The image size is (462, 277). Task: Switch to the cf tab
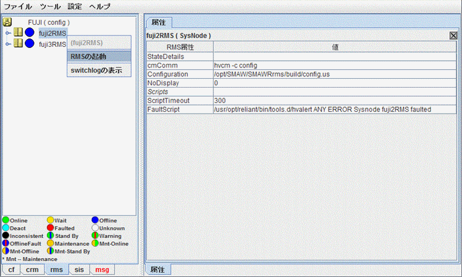tap(11, 270)
